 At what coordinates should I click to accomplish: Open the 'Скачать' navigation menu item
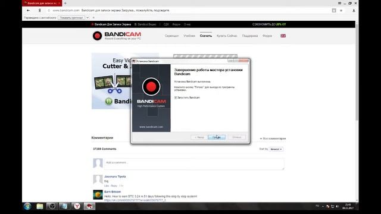[x=206, y=36]
